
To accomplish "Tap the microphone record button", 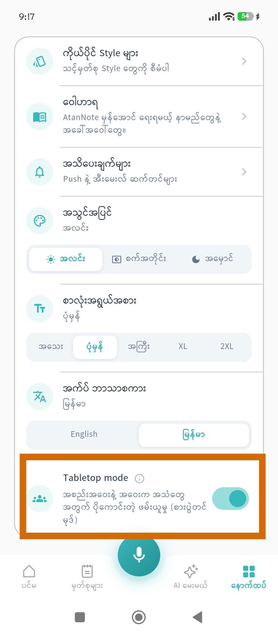I will coord(139,555).
